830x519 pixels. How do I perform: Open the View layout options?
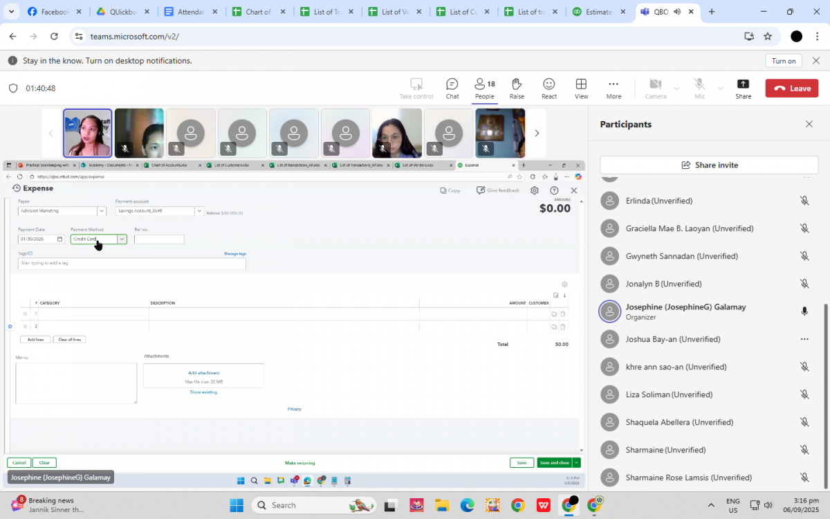[x=581, y=89]
